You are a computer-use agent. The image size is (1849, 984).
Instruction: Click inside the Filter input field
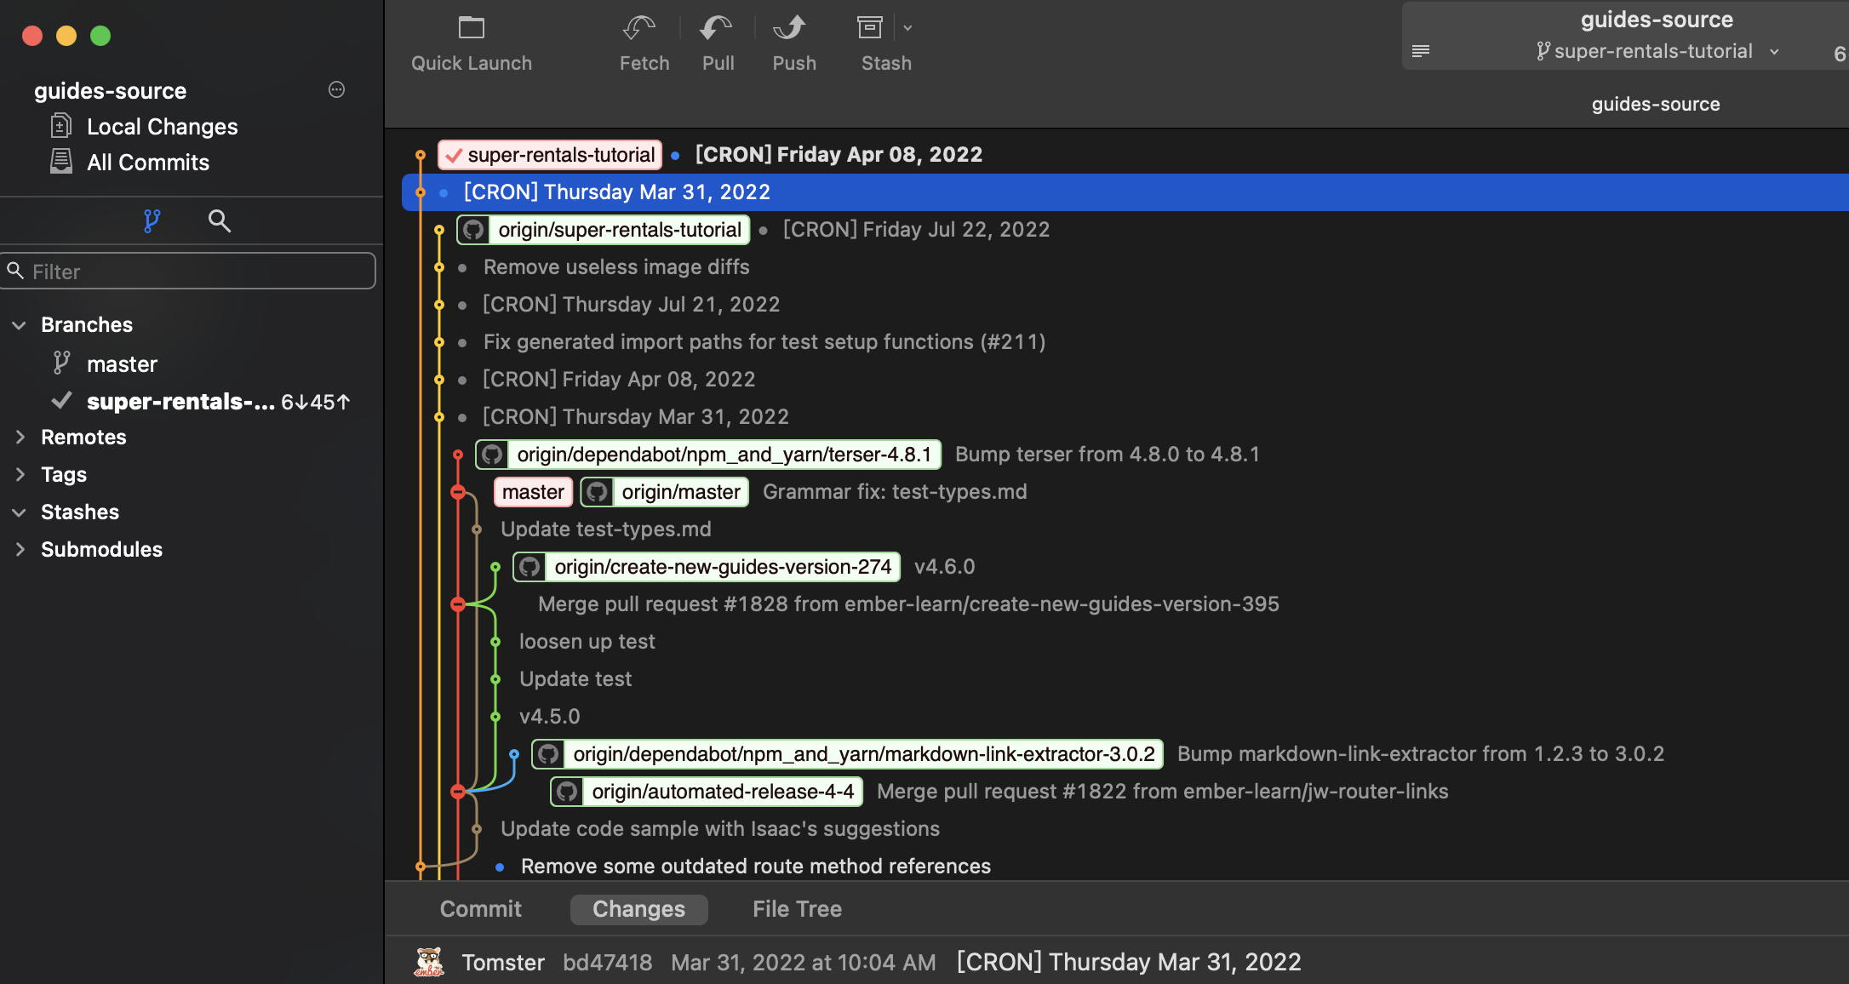tap(188, 271)
